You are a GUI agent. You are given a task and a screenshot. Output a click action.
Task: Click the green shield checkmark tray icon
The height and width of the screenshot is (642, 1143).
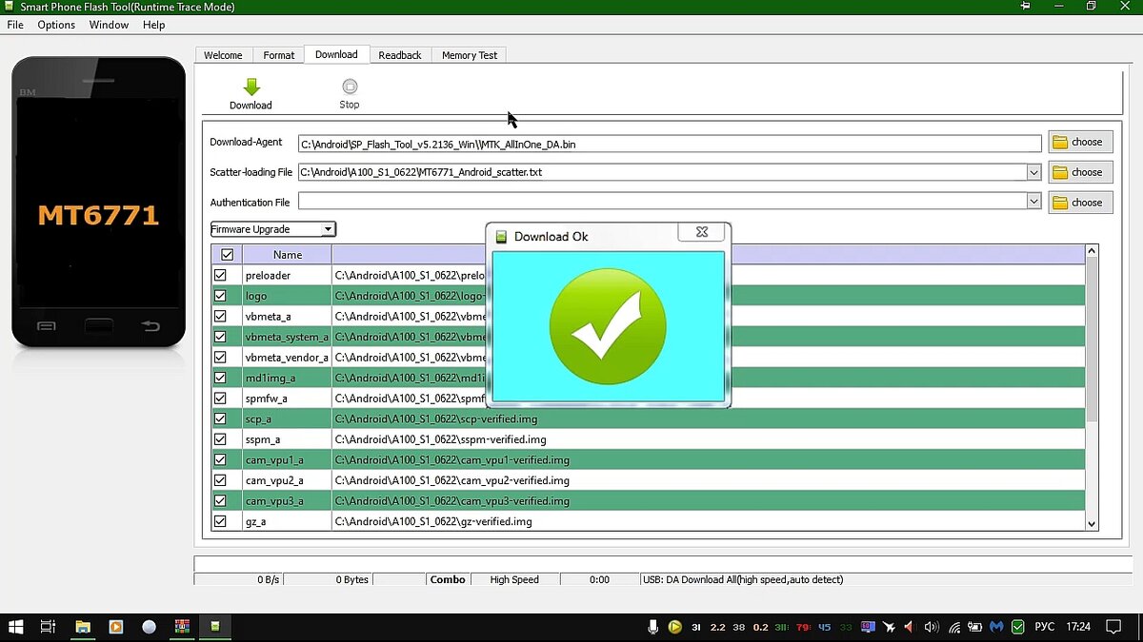click(1017, 627)
